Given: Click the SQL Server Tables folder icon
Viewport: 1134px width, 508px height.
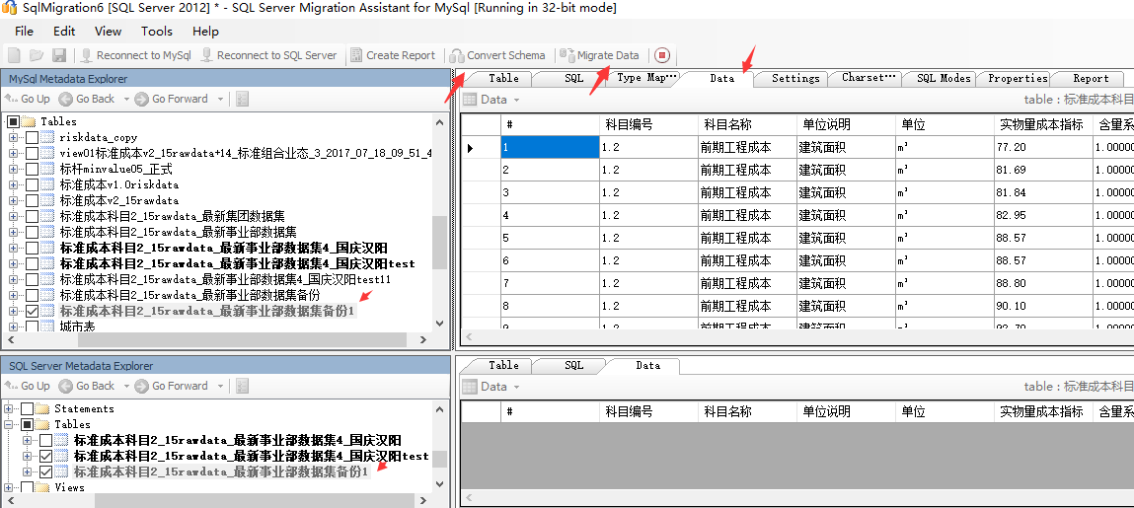Looking at the screenshot, I should [42, 425].
